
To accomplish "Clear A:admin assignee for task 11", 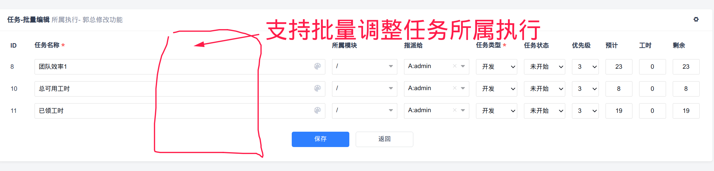I will click(455, 110).
